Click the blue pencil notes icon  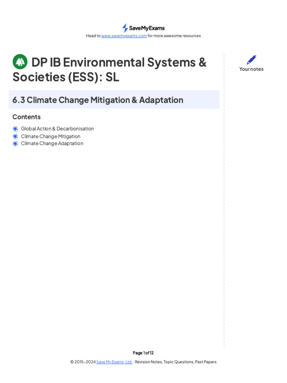tap(251, 59)
